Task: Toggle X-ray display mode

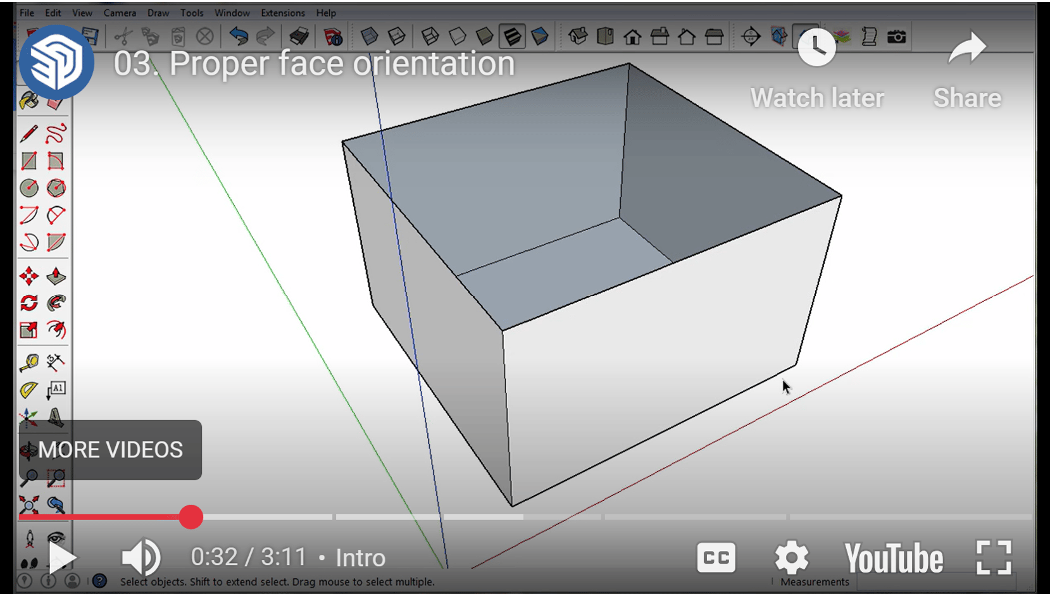Action: (370, 36)
